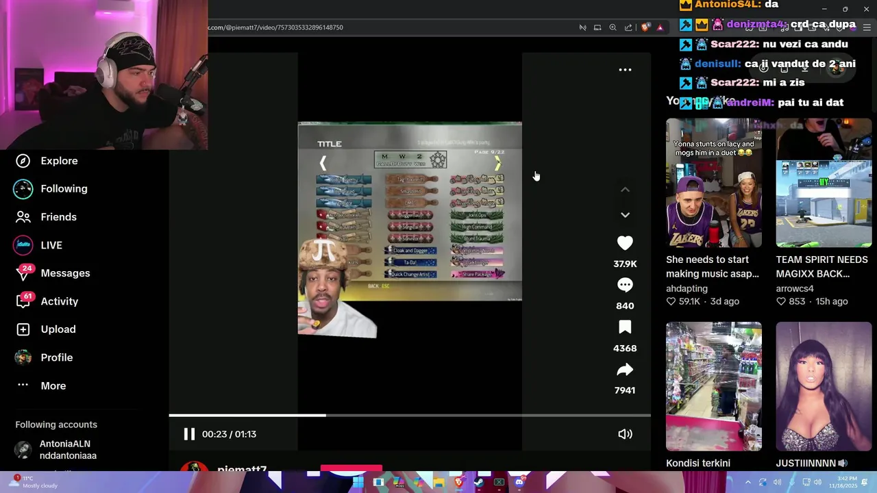This screenshot has width=877, height=493.
Task: Open Messages with 24 unread
Action: click(52, 273)
